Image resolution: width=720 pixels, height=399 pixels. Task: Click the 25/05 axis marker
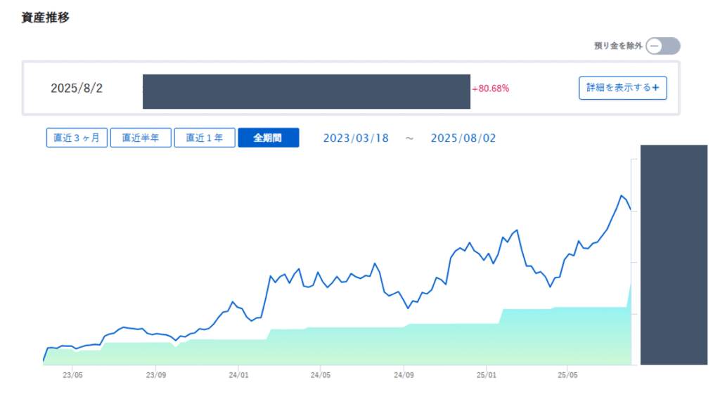click(567, 375)
